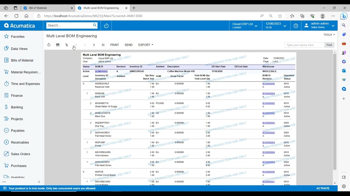The image size is (350, 196).
Task: Open Edge sidebar settings gear
Action: coord(344,186)
